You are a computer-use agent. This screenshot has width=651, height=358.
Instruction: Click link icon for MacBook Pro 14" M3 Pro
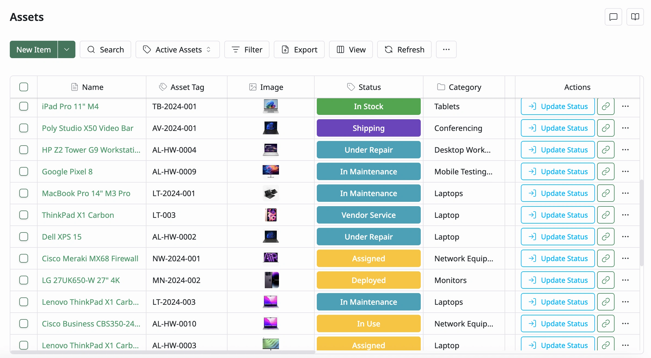606,193
